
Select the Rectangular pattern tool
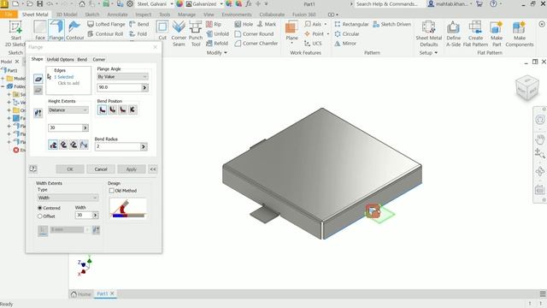(351, 24)
